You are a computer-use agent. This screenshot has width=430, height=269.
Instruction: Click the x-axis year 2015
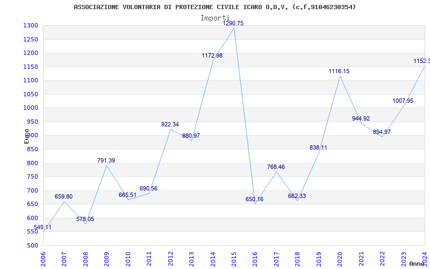(x=234, y=259)
